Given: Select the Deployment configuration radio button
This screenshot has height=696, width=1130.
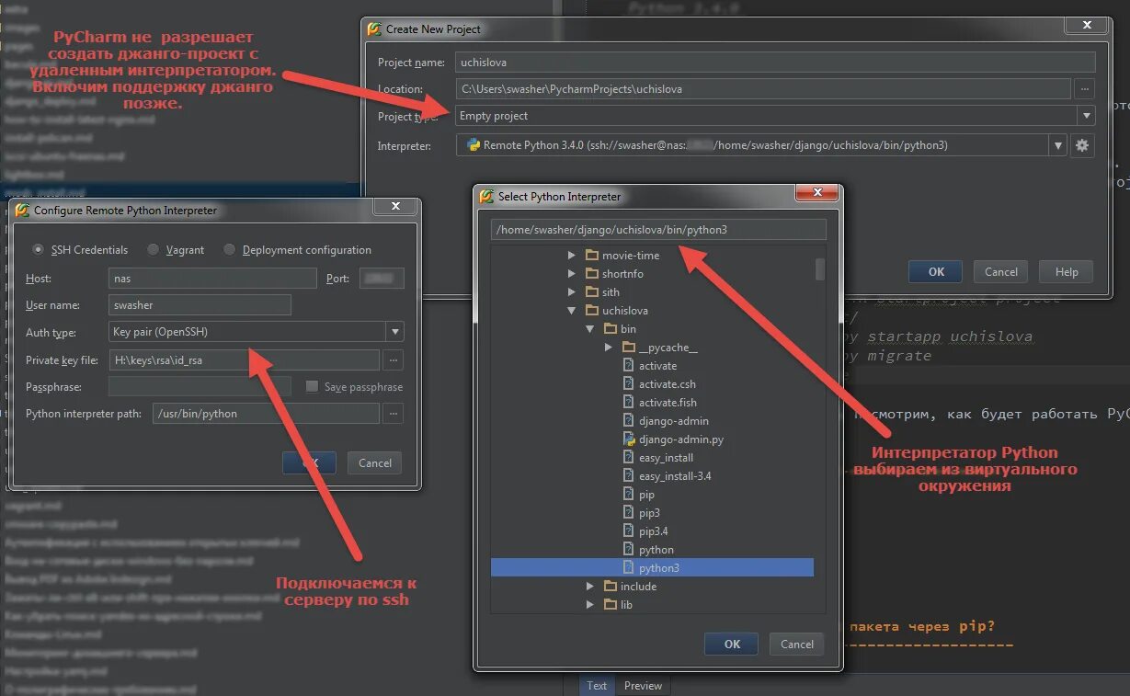Looking at the screenshot, I should (x=229, y=250).
